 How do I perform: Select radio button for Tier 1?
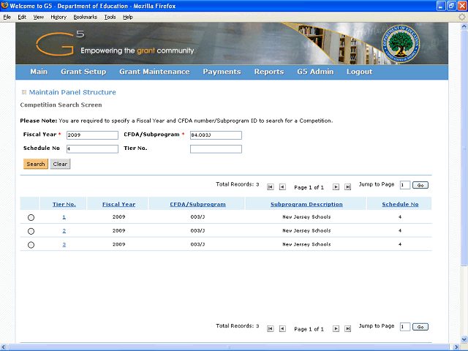pos(31,218)
